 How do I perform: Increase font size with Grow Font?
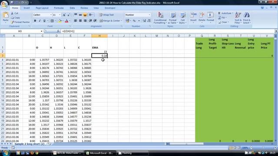coord(64,15)
